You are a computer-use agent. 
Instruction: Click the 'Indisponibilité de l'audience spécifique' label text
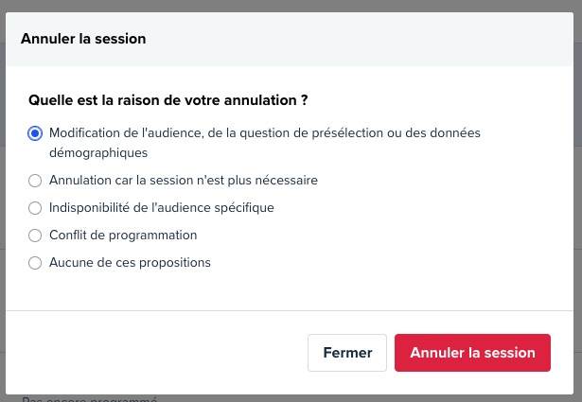(162, 208)
